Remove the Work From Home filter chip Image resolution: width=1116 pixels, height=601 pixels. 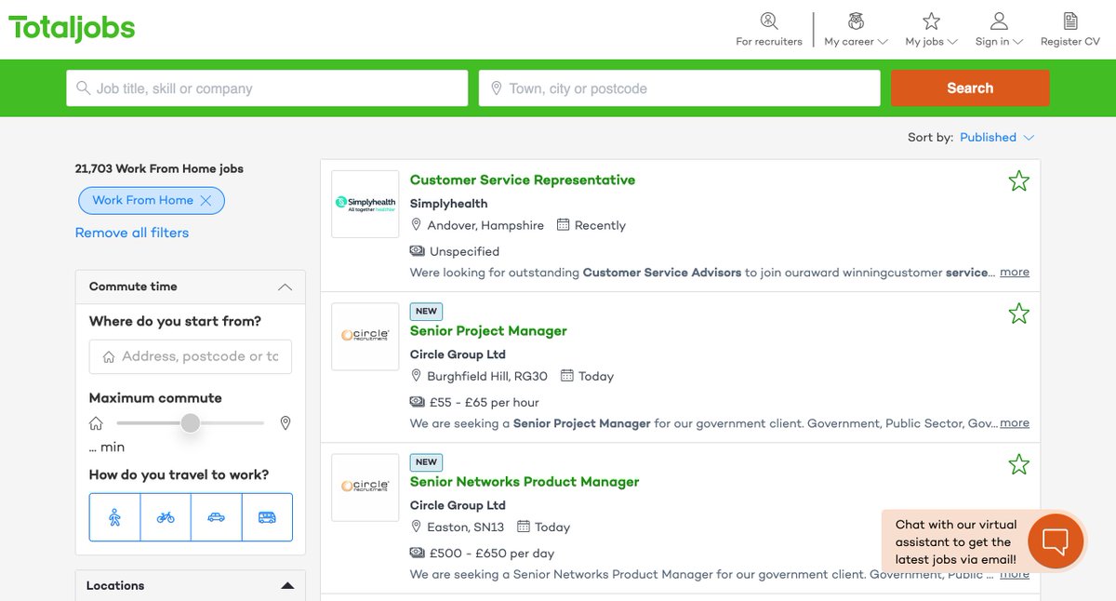(x=206, y=200)
